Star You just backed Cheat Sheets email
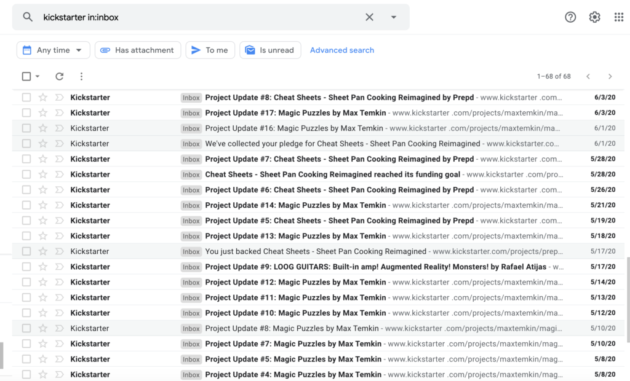This screenshot has width=630, height=381. (x=43, y=251)
